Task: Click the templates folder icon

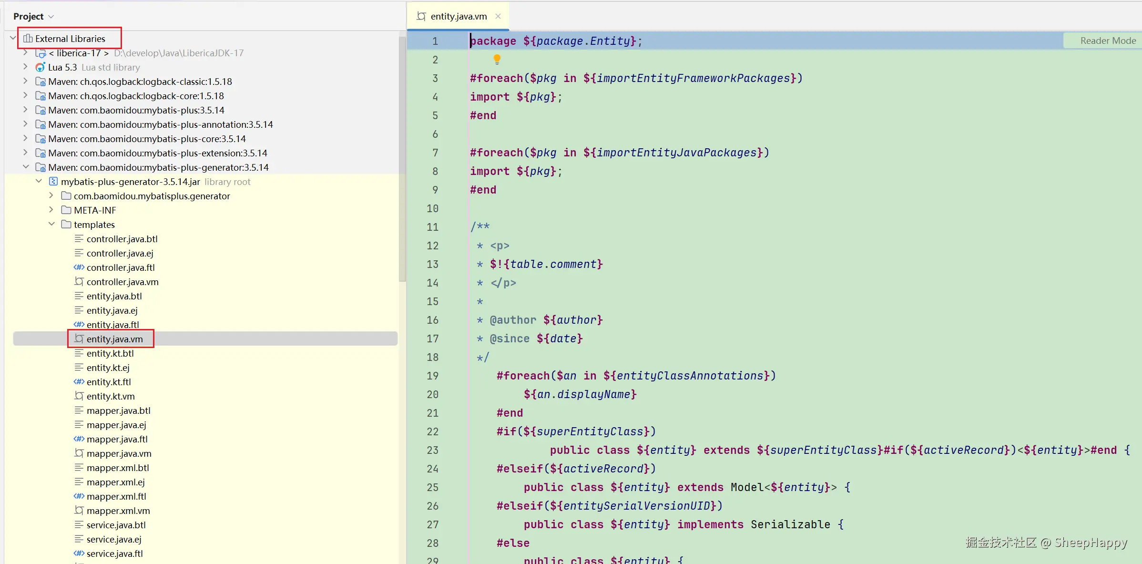Action: coord(66,225)
